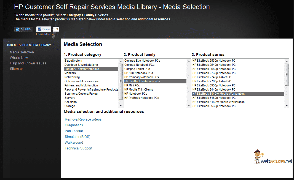The width and height of the screenshot is (294, 180).
Task: Select HP EliteBook 2740p Tablet PC
Action: pos(238,77)
